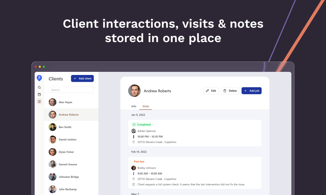
Task: Focus the clients Search field
Action: click(x=71, y=90)
